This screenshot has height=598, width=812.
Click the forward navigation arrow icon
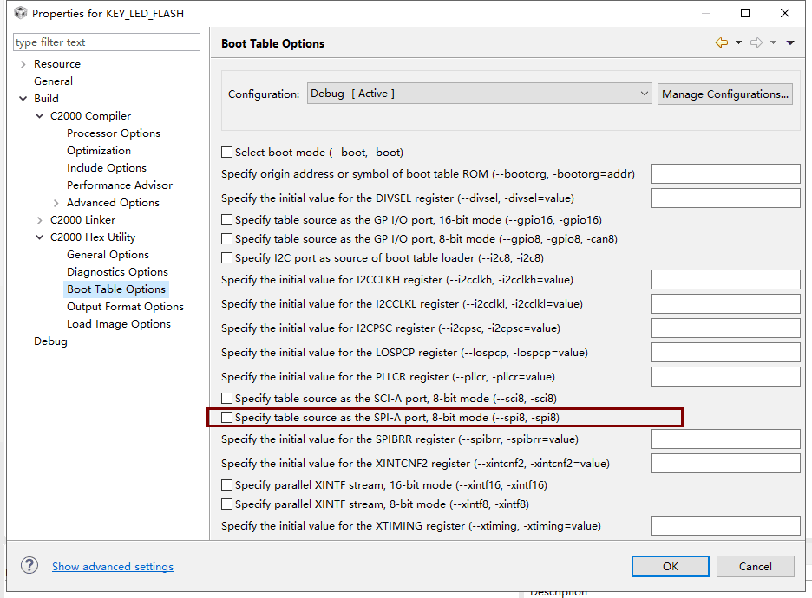click(756, 43)
